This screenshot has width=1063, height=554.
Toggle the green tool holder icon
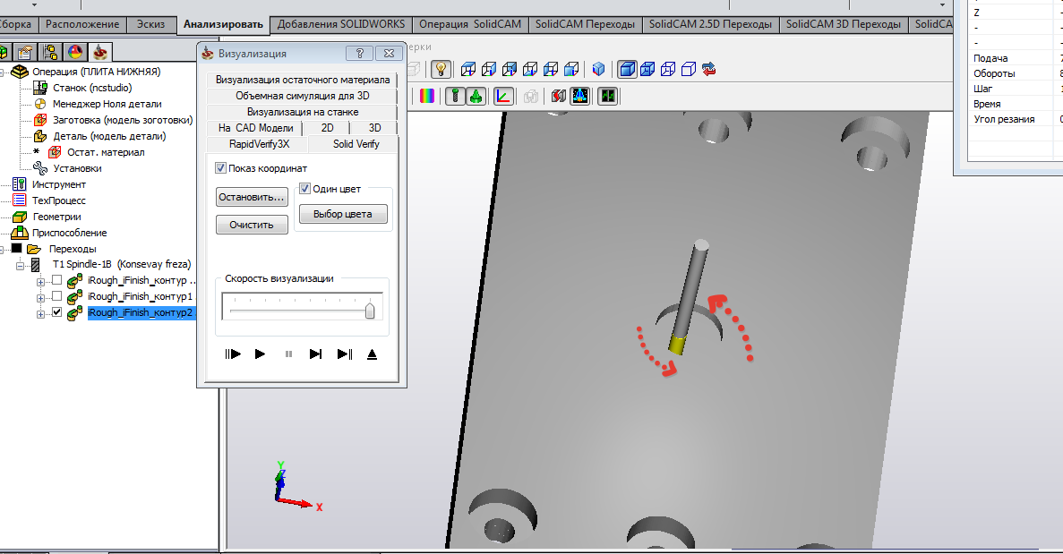click(476, 96)
